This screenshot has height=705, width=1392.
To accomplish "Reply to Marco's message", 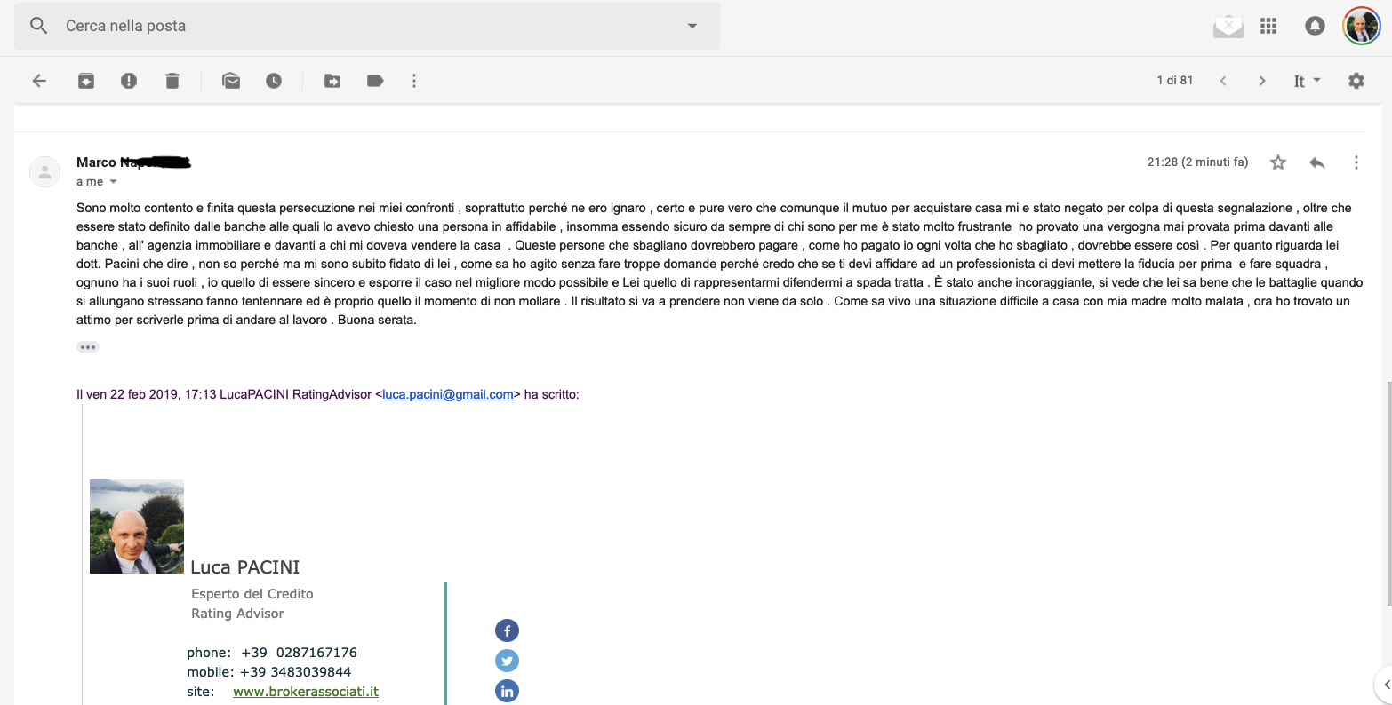I will [x=1317, y=162].
